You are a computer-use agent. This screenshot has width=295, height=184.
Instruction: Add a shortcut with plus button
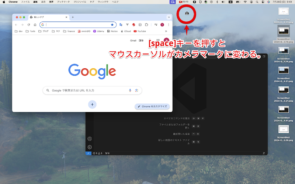92,105
